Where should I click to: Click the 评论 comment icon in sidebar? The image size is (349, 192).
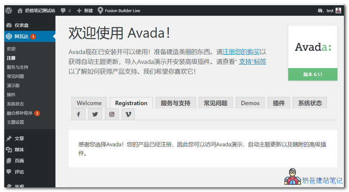pos(9,172)
